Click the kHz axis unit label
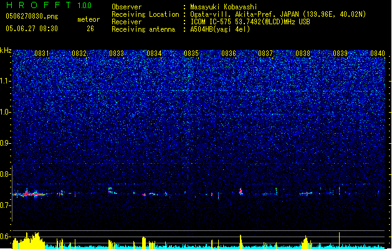Image resolution: width=392 pixels, height=249 pixels. [6, 50]
